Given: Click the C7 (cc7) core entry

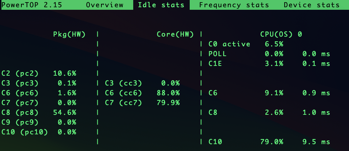Looking at the screenshot, I should pyautogui.click(x=142, y=103).
